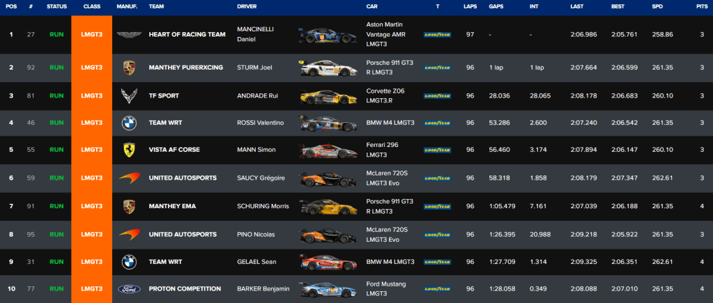
Task: Click Goodyear tyre logo in Gelael row
Action: 438,262
